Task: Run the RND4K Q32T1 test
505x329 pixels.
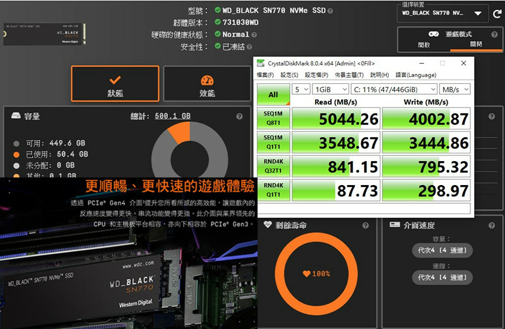Action: tap(273, 166)
